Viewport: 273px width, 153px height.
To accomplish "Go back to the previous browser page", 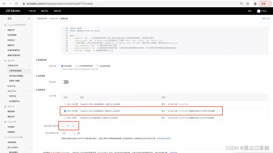I will click(4, 4).
